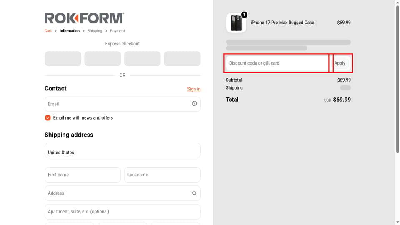The width and height of the screenshot is (400, 225).
Task: Open the iPhone case product thumbnail
Action: coord(236,23)
